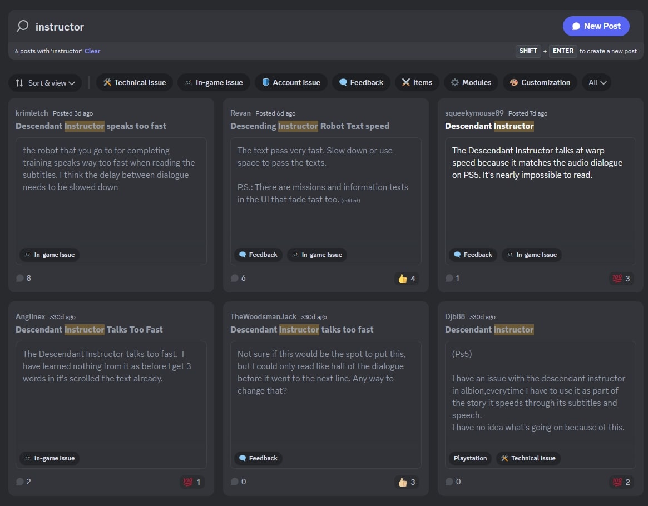Open the Sort & view dropdown
This screenshot has width=648, height=506.
[x=45, y=83]
